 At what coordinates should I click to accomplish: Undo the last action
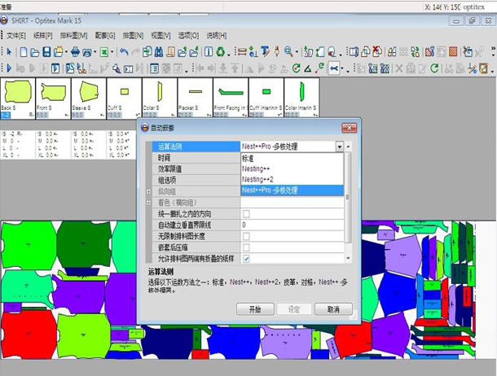tap(124, 52)
